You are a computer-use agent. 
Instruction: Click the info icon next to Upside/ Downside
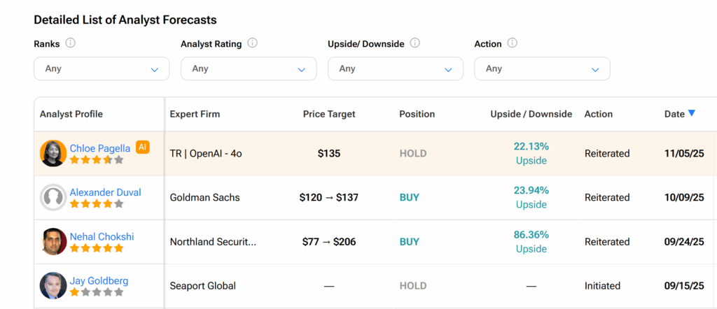[x=415, y=43]
